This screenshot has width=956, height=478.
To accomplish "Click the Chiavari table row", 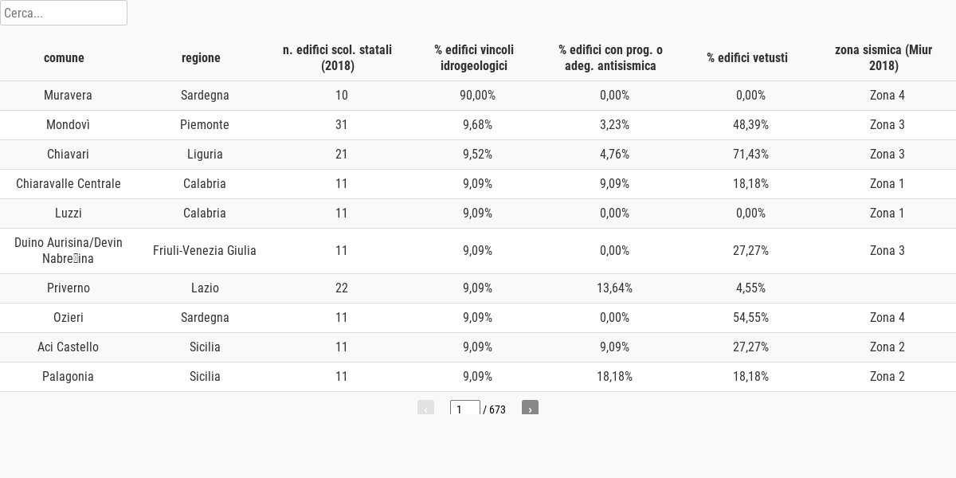I will pyautogui.click(x=478, y=155).
